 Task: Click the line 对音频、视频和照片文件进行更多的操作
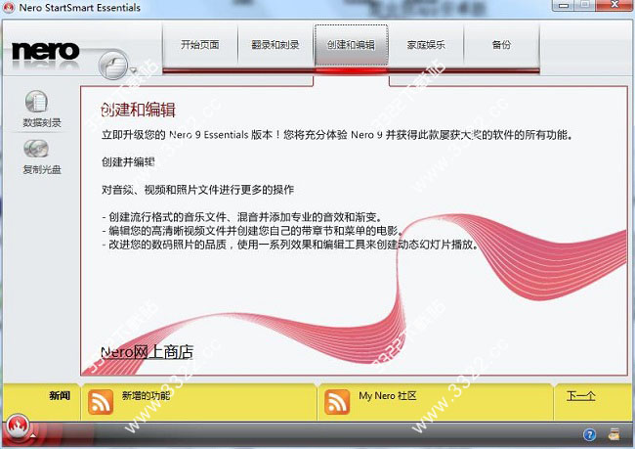(x=197, y=190)
